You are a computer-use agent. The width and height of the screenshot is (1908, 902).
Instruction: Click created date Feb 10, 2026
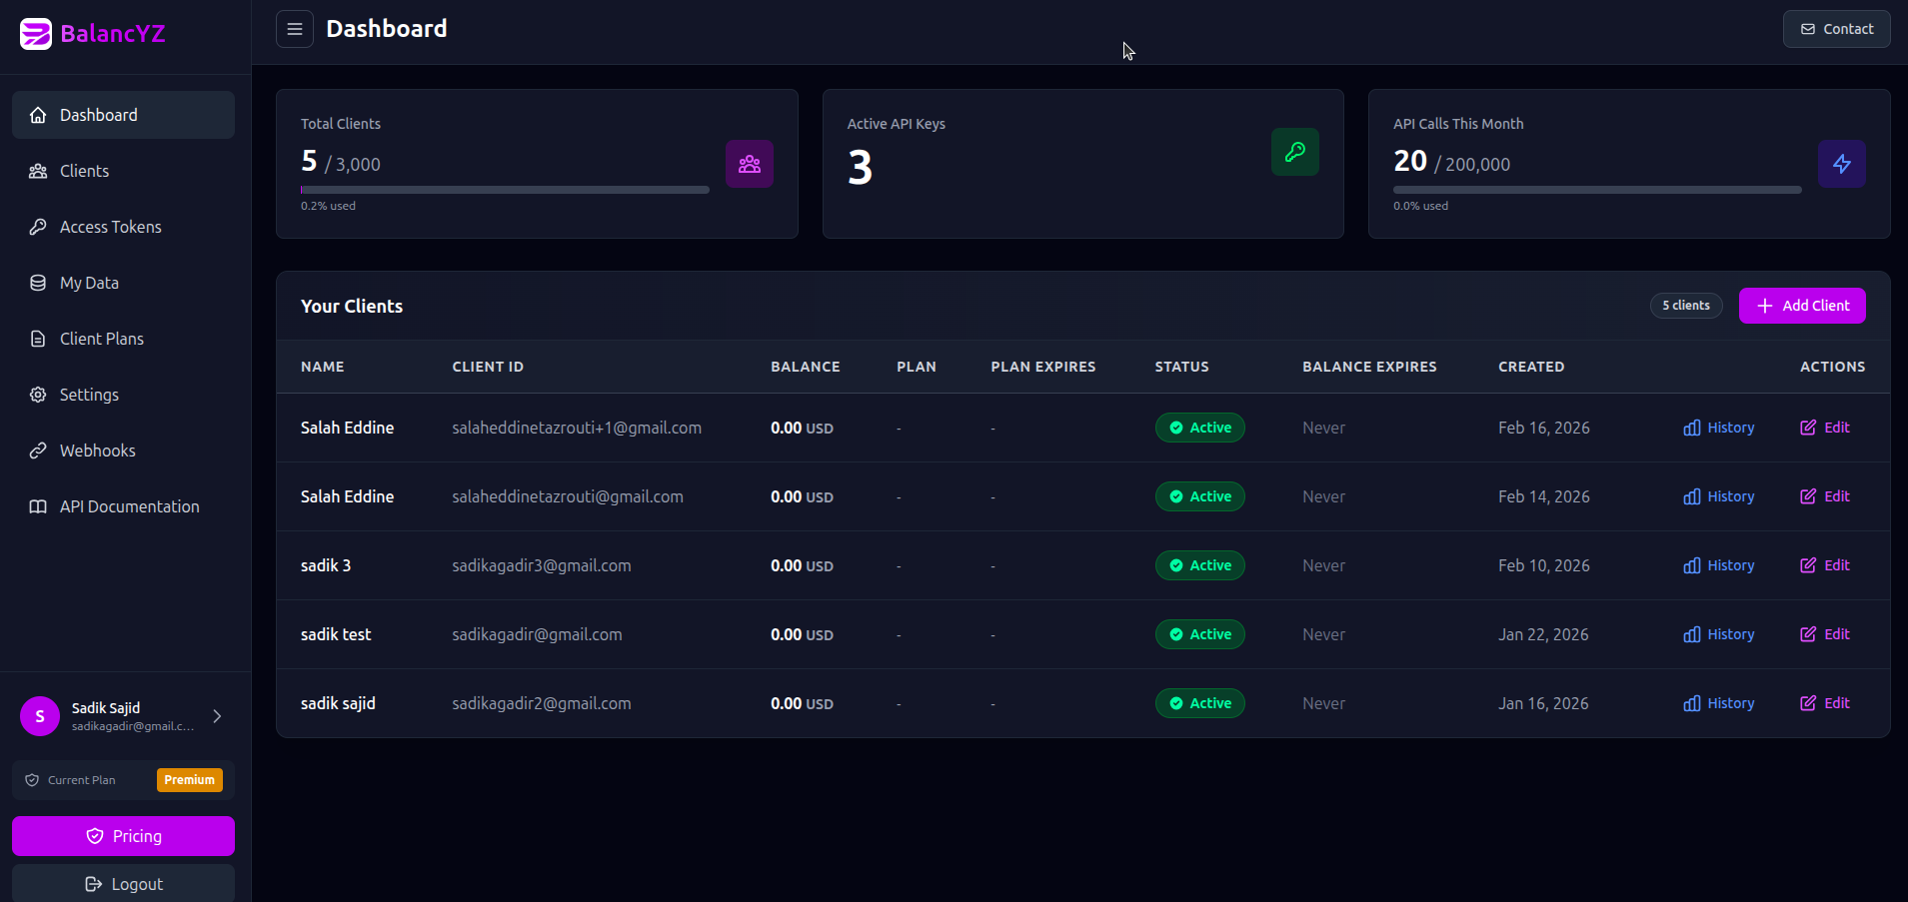click(x=1544, y=565)
